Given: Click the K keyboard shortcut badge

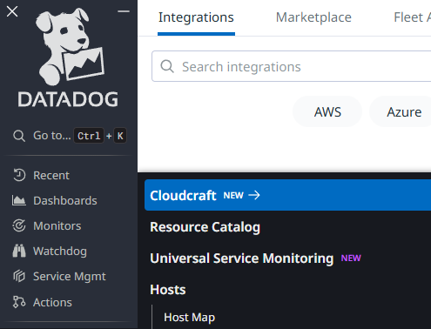Looking at the screenshot, I should [120, 136].
